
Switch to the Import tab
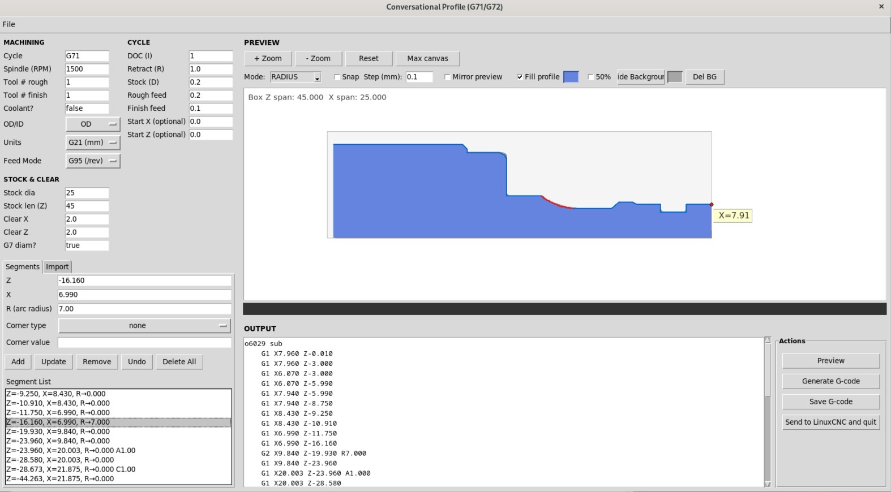tap(57, 267)
